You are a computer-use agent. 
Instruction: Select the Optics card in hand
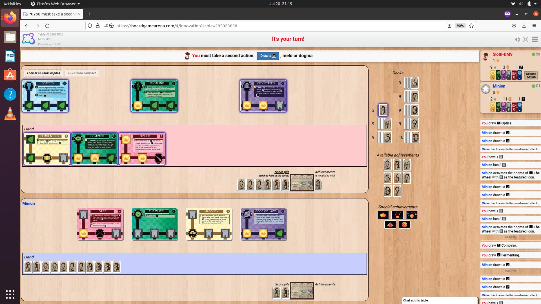pyautogui.click(x=142, y=149)
